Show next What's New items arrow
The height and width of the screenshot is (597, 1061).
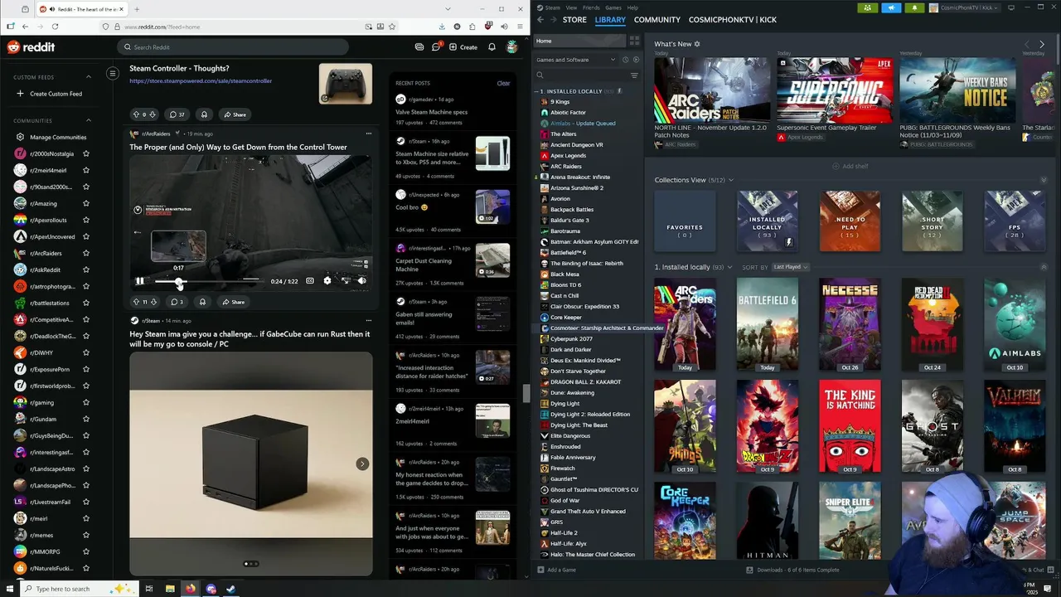coord(1042,44)
